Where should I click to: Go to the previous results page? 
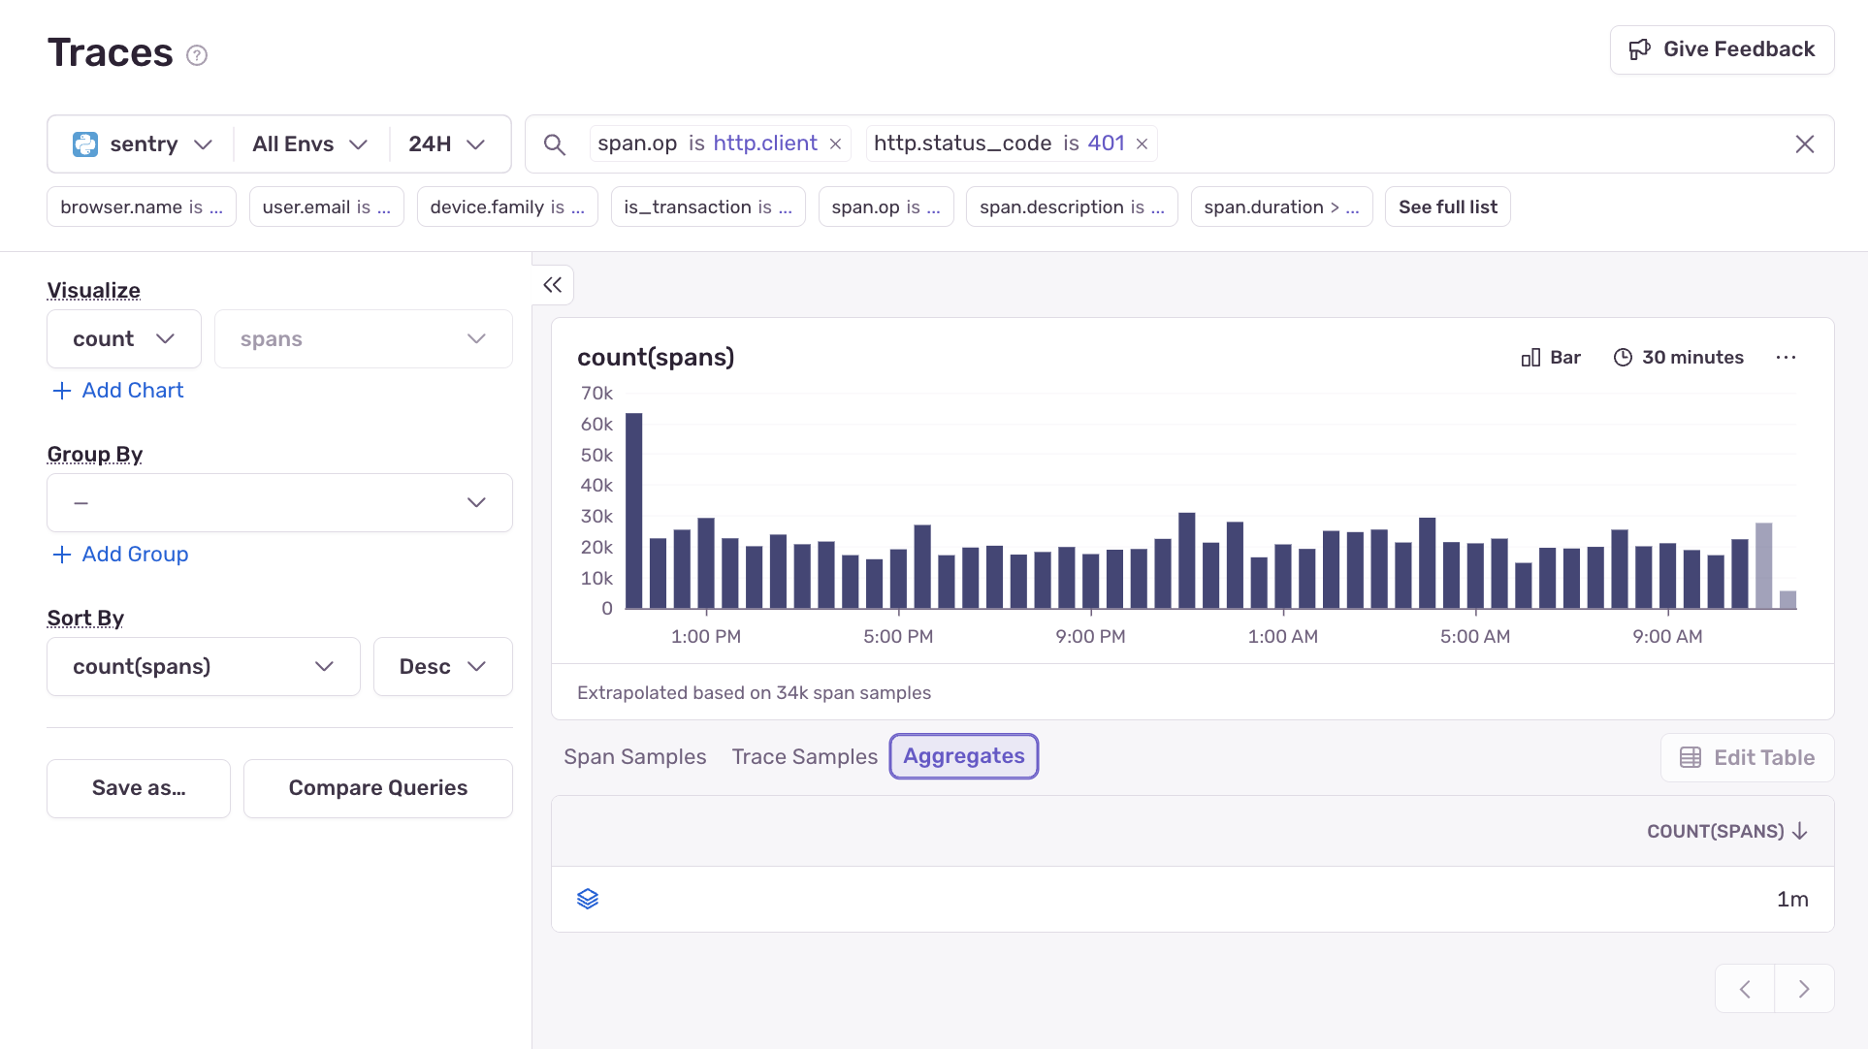[1745, 989]
